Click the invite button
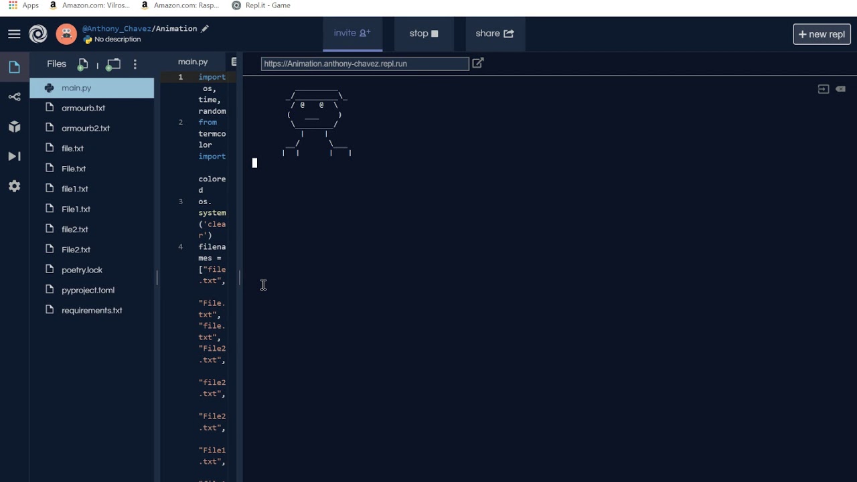This screenshot has height=482, width=857. 352,33
